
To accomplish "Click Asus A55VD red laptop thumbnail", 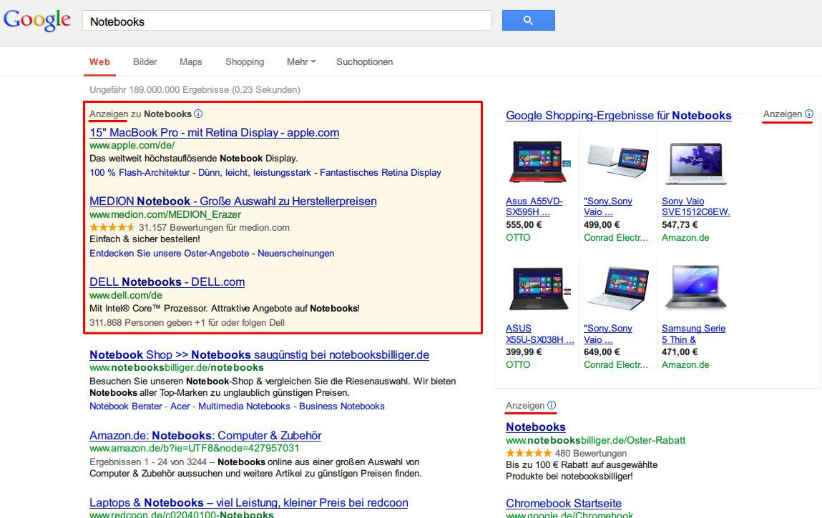I will tap(539, 162).
